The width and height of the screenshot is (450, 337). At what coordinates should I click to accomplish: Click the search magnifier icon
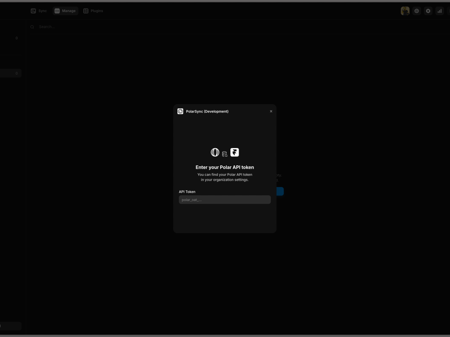(x=32, y=27)
